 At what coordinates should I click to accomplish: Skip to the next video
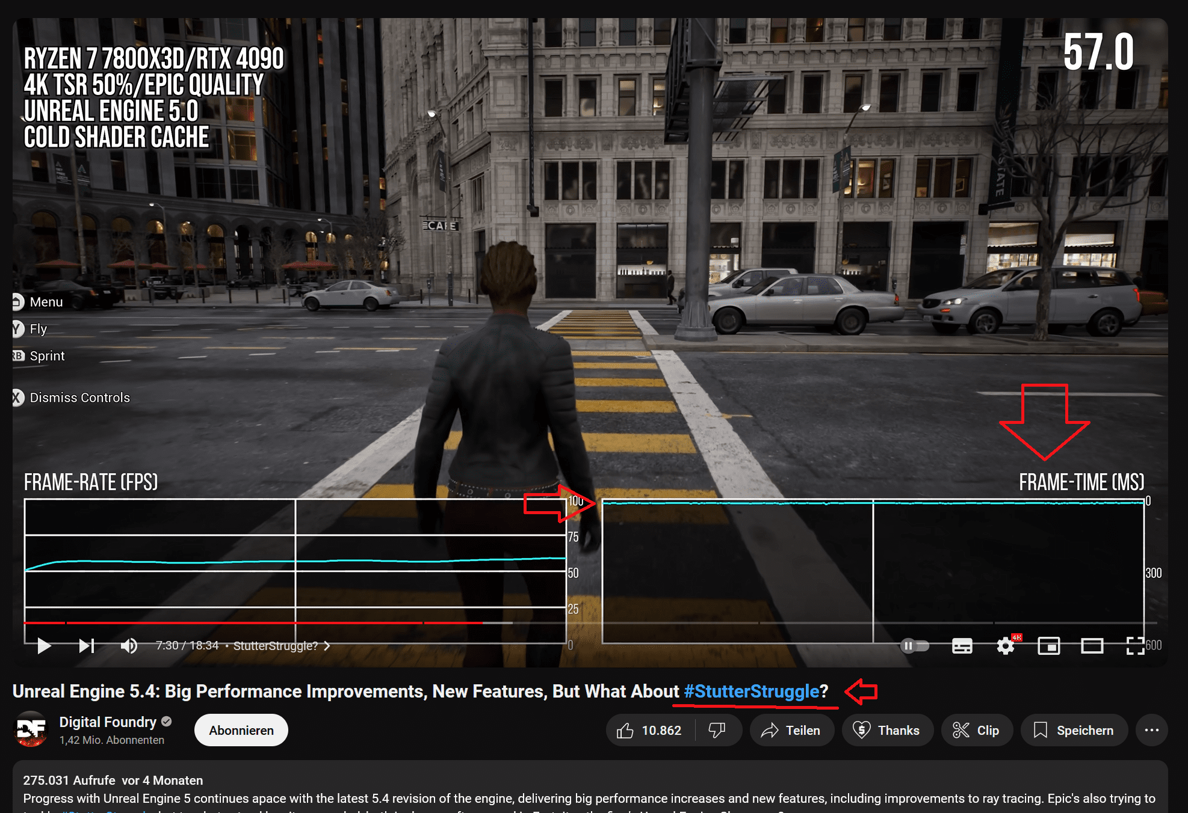87,646
